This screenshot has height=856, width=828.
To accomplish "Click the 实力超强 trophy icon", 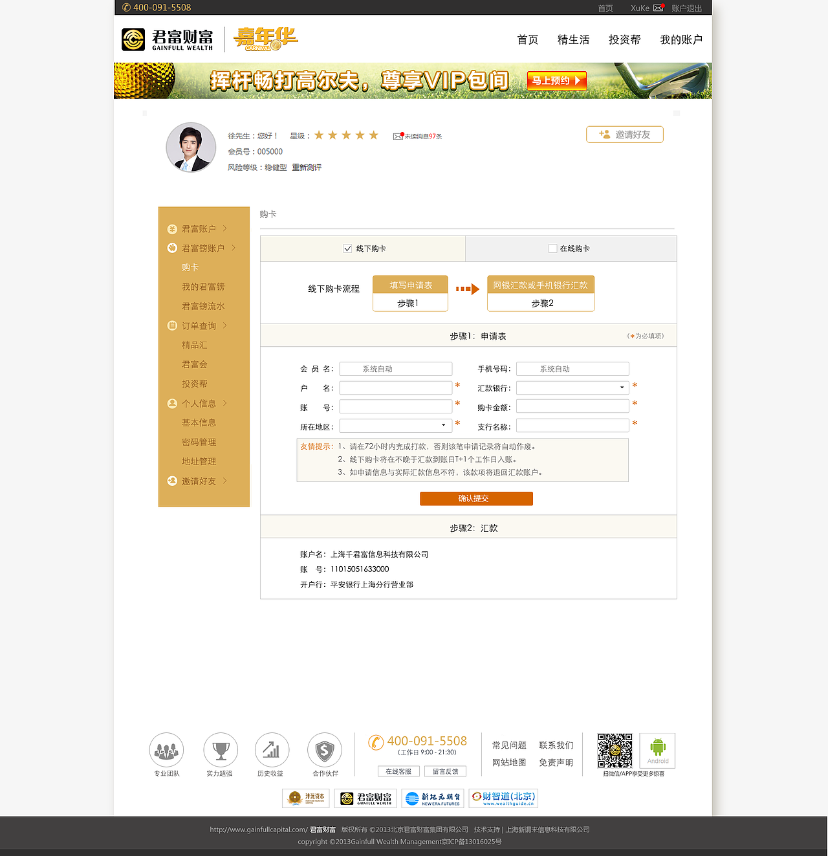I will 220,749.
